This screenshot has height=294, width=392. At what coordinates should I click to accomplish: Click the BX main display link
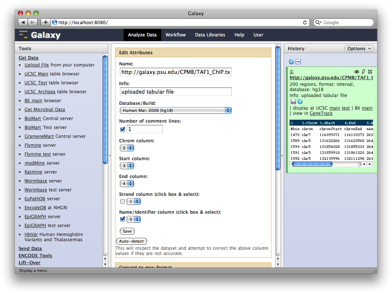tap(367, 108)
